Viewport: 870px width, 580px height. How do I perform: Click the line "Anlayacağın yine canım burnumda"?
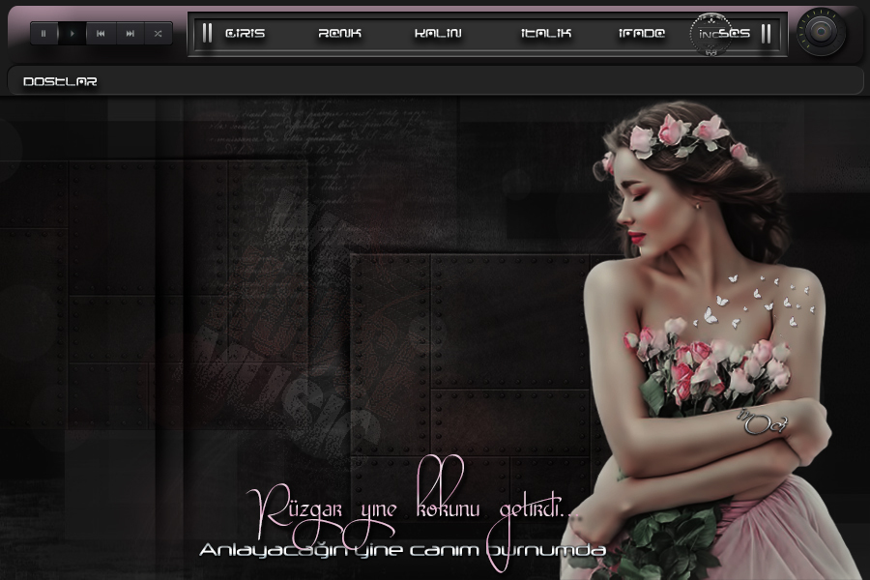(402, 550)
